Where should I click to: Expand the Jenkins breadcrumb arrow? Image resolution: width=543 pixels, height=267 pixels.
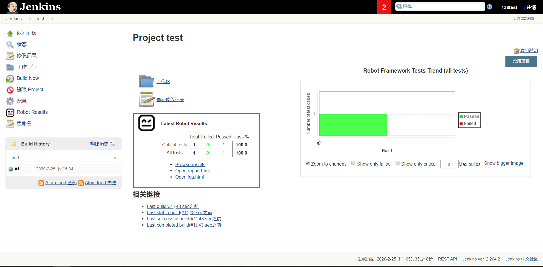tap(30, 19)
